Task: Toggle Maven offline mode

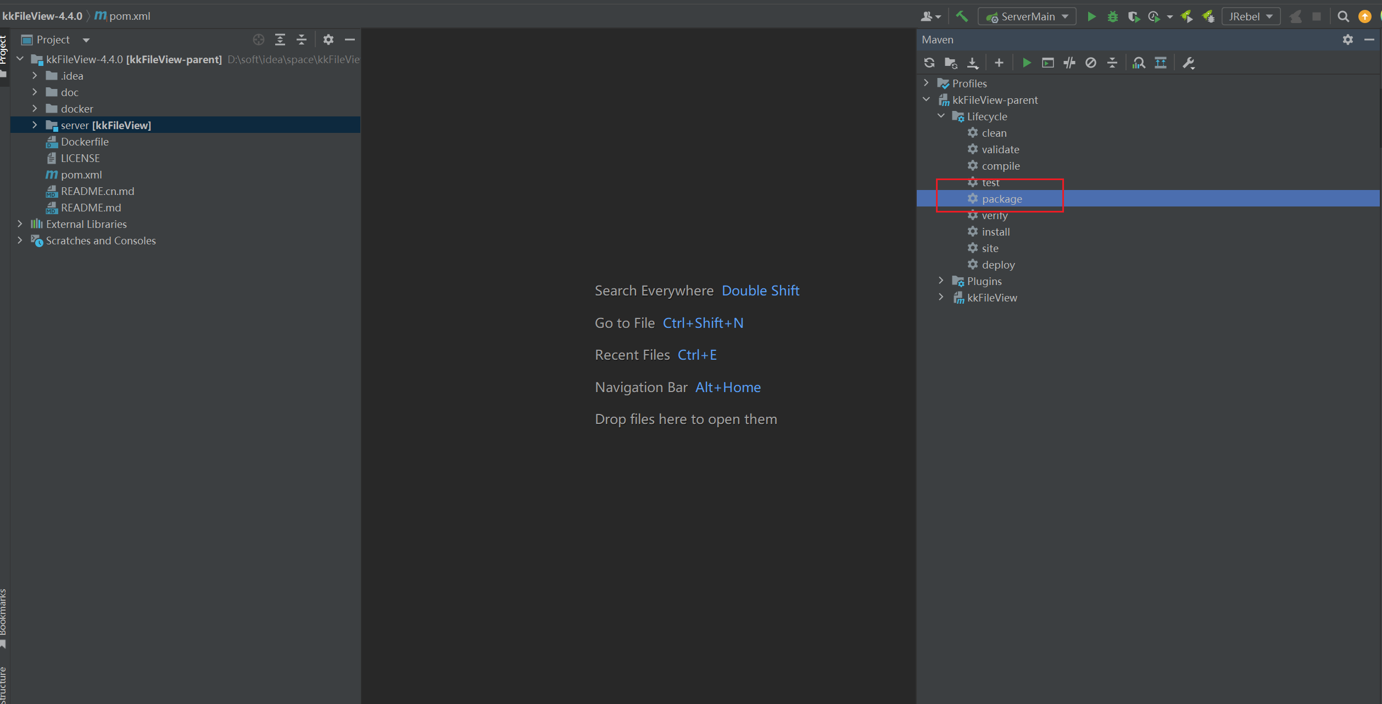Action: 1069,63
